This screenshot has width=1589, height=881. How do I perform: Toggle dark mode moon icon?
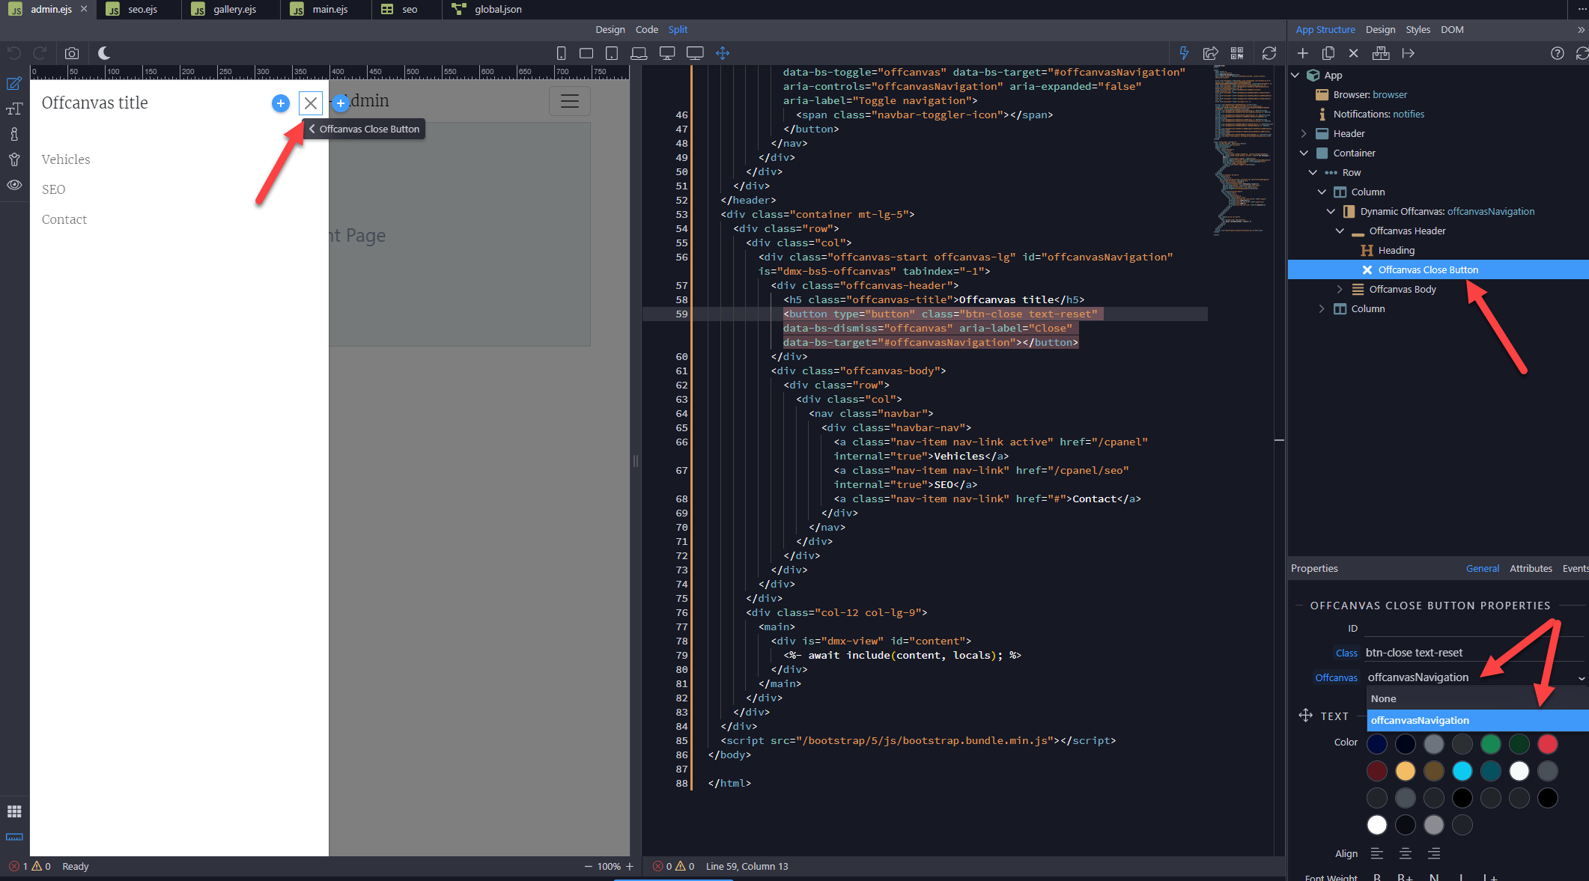pos(104,53)
